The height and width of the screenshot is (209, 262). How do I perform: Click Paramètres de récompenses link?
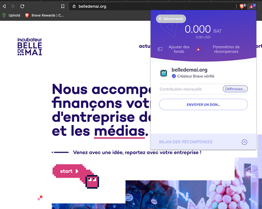(x=226, y=49)
